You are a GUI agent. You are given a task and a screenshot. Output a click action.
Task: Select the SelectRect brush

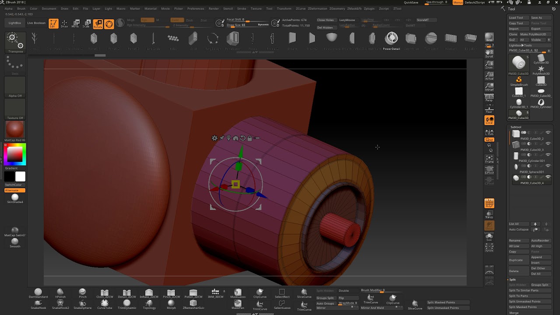point(282,293)
